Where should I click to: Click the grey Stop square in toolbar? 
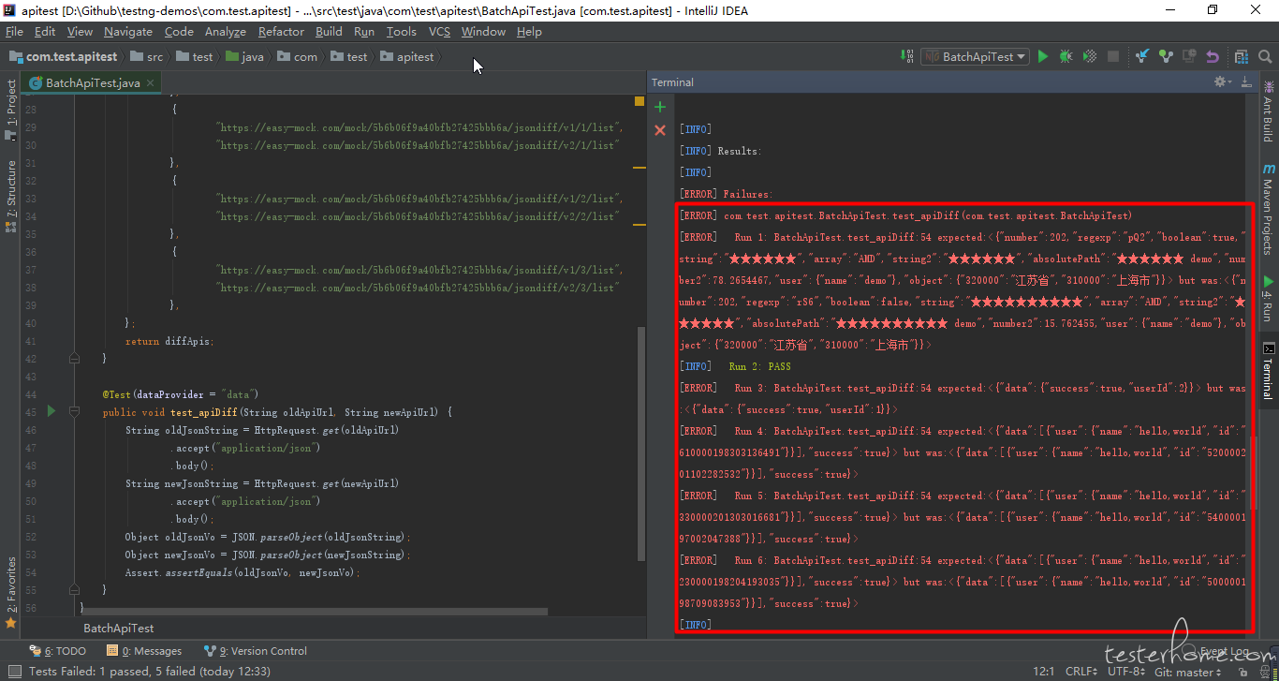[x=1113, y=56]
